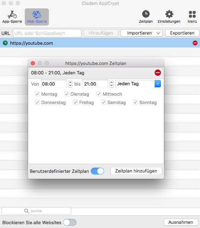Click the Exportieren button

(182, 33)
